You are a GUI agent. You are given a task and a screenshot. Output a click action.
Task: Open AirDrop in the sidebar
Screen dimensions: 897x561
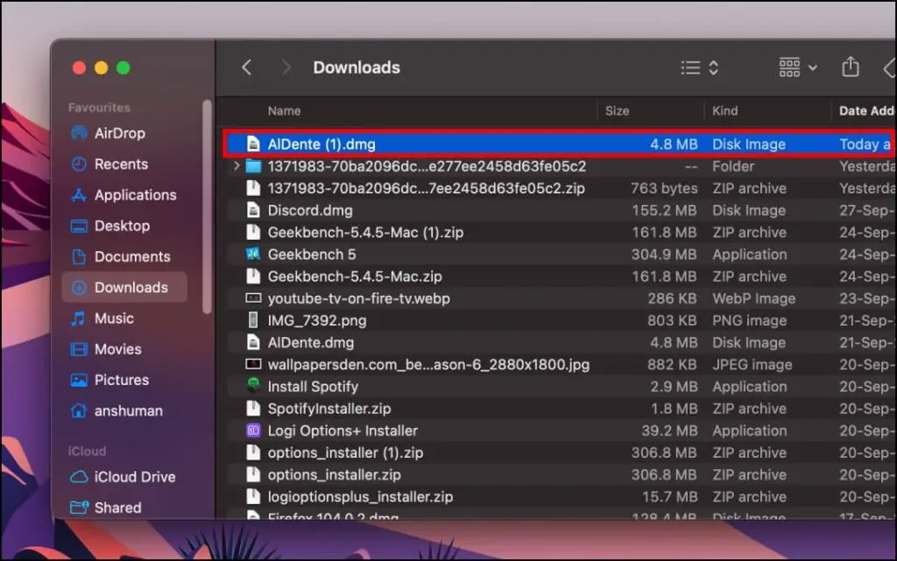(109, 133)
